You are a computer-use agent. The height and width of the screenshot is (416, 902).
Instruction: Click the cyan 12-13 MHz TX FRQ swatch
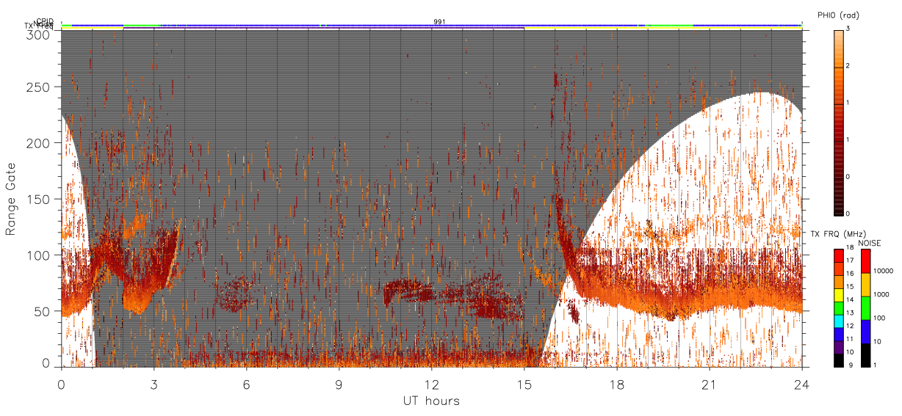click(838, 321)
